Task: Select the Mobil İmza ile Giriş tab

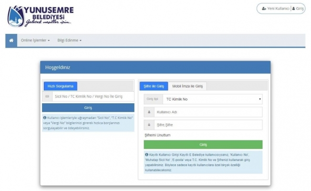Action: [x=187, y=86]
